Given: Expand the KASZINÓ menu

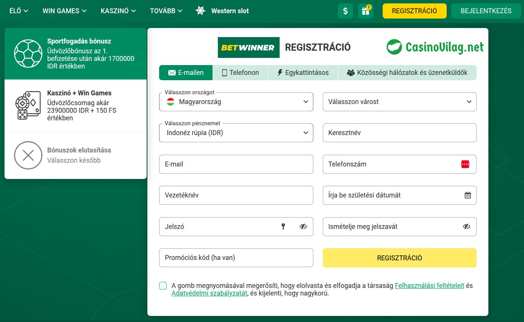Looking at the screenshot, I should pyautogui.click(x=118, y=11).
